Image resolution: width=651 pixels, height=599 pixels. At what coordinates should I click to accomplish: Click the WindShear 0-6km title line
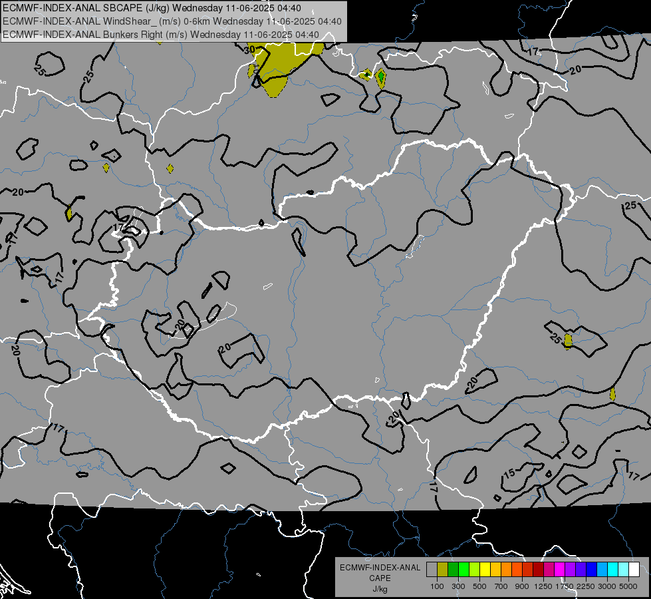click(x=172, y=21)
